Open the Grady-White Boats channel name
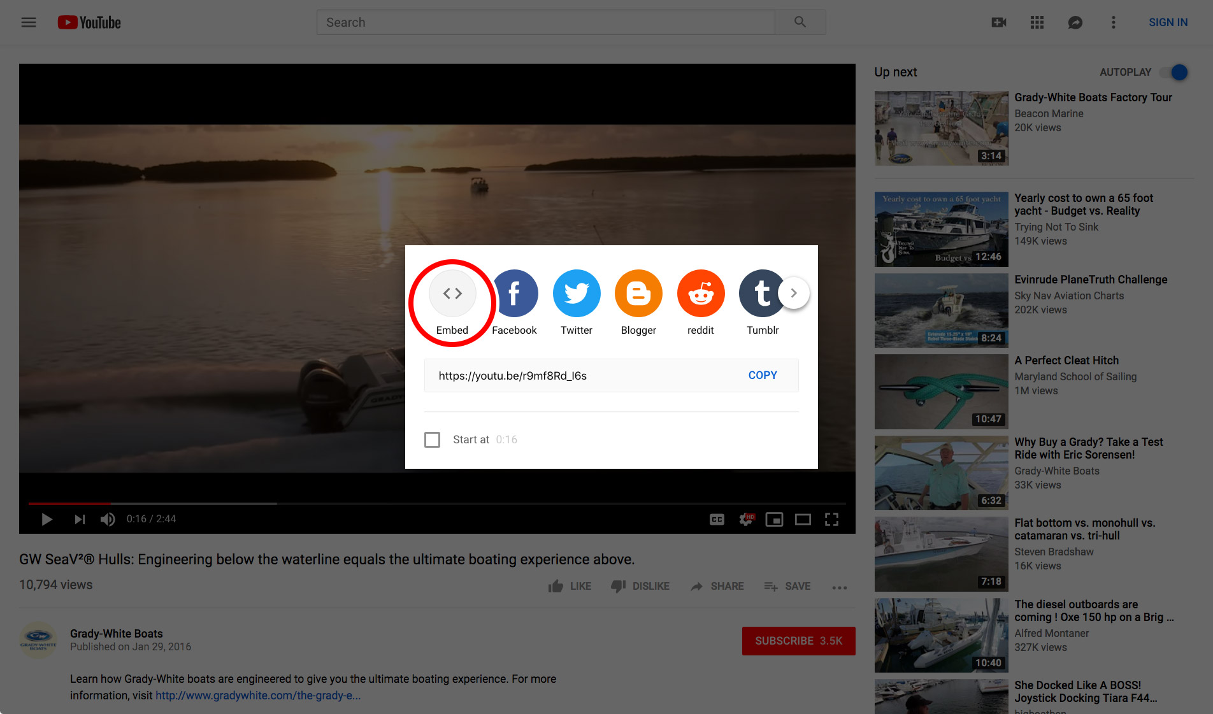 coord(116,634)
